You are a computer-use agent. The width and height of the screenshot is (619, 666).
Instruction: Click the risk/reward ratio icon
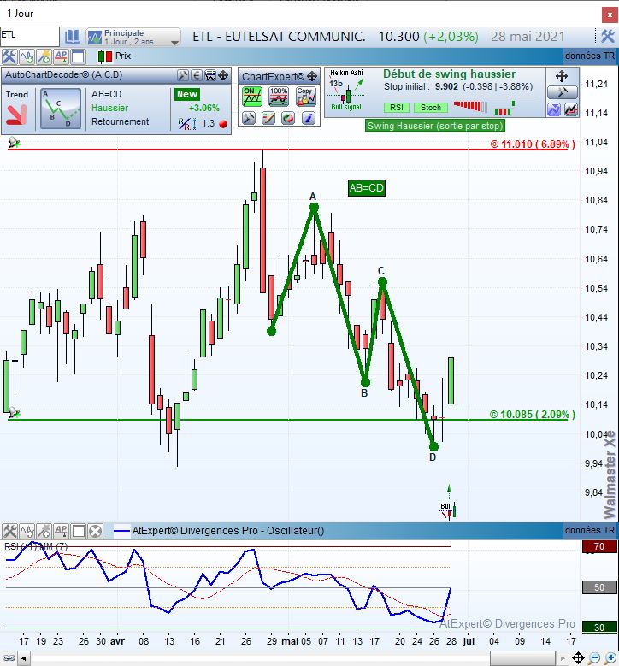(x=188, y=124)
